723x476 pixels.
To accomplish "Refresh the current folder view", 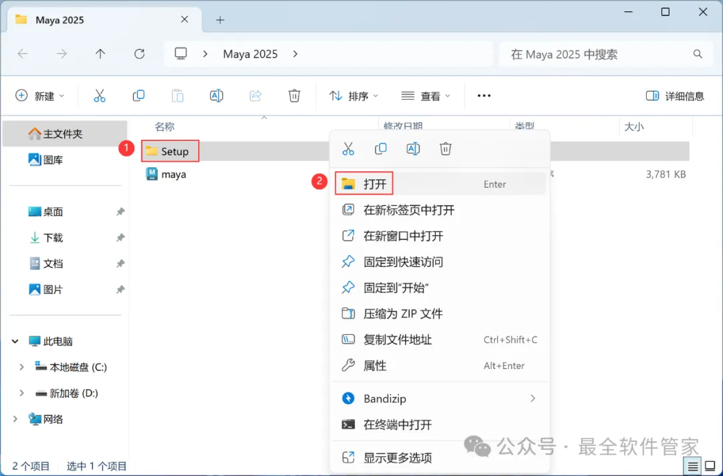I will [139, 54].
